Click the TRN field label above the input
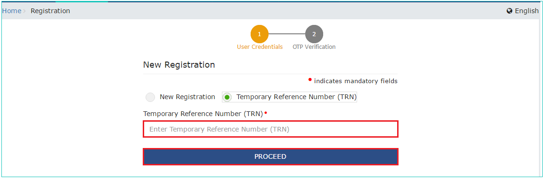The height and width of the screenshot is (179, 546). coord(203,114)
